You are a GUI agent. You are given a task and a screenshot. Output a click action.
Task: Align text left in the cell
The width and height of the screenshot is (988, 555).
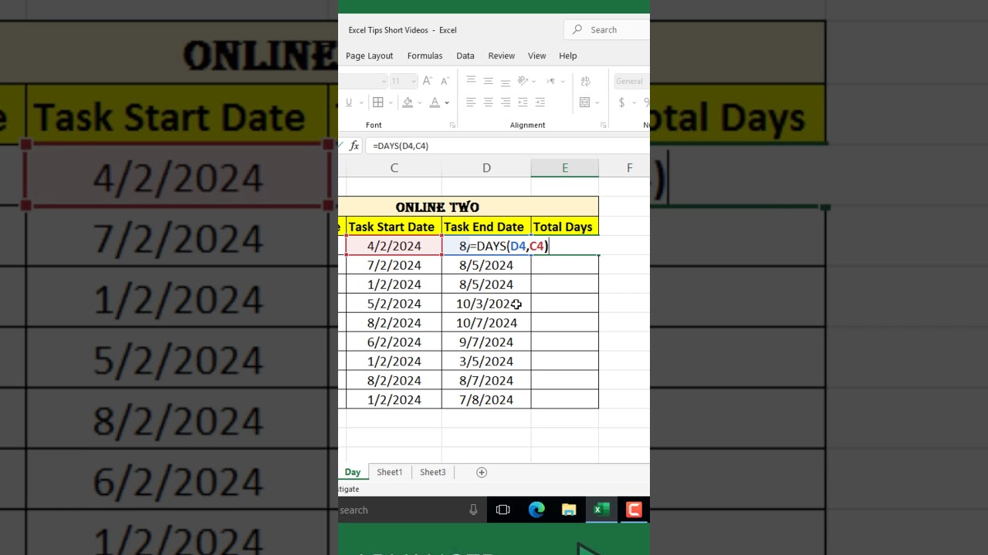471,102
